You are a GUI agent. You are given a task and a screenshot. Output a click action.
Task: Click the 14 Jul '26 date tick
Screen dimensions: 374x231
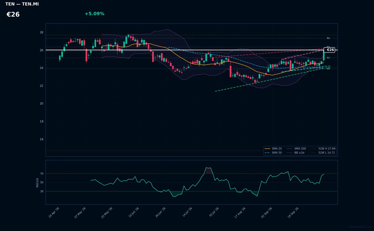(x=187, y=212)
